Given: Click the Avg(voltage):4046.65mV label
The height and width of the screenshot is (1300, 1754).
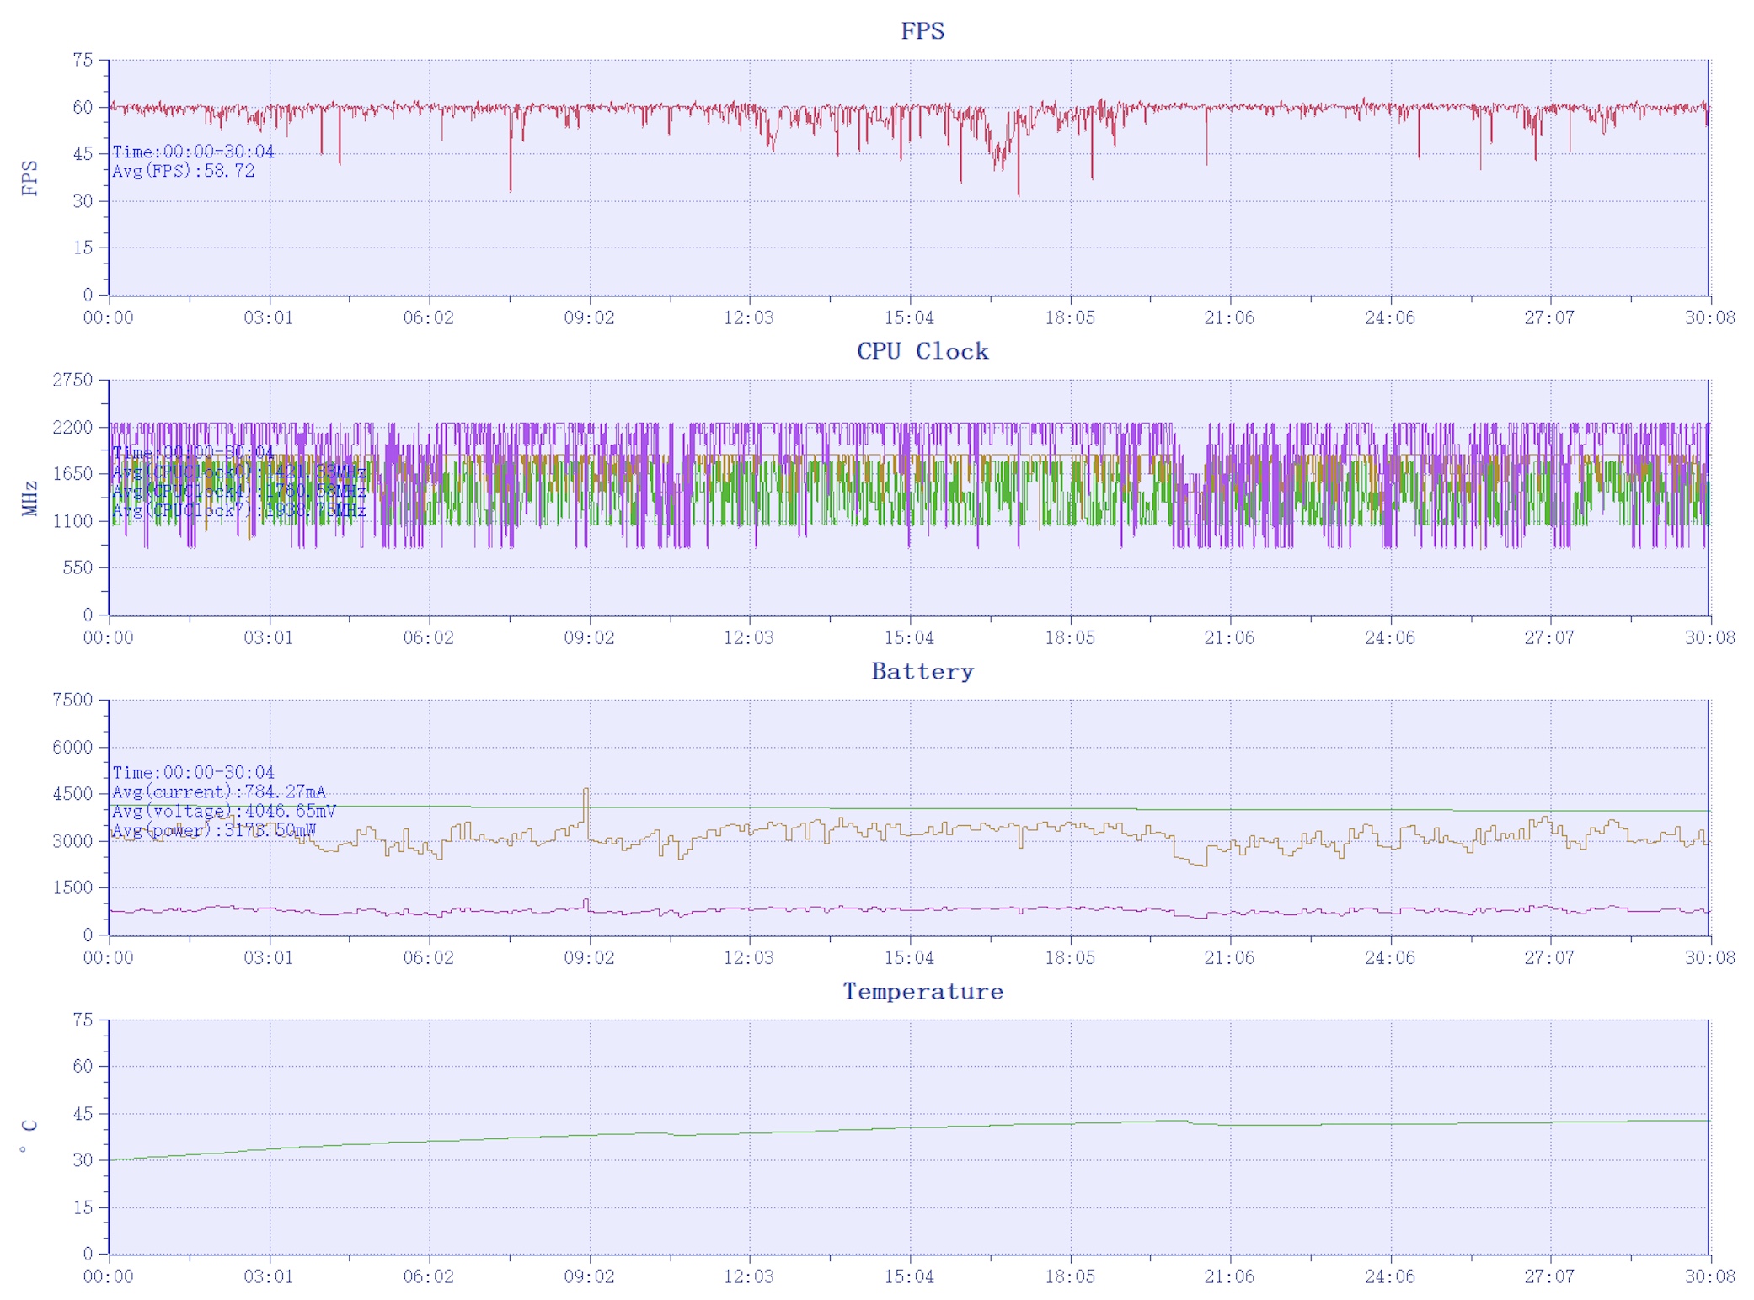Looking at the screenshot, I should pyautogui.click(x=223, y=811).
